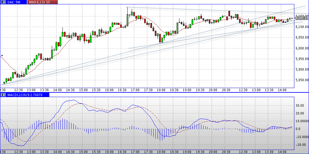This screenshot has width=309, height=154.
Task: Click the lowest MACD trough near 12:30
Action: 19,146
